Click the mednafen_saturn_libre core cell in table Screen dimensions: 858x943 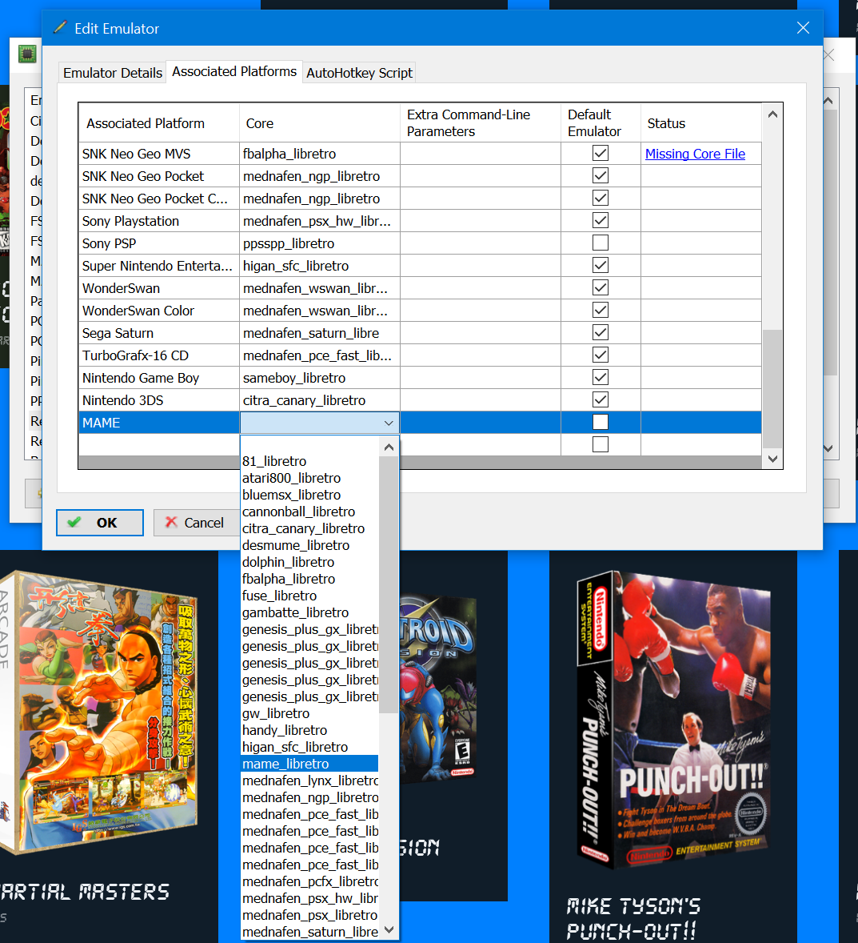[x=320, y=333]
